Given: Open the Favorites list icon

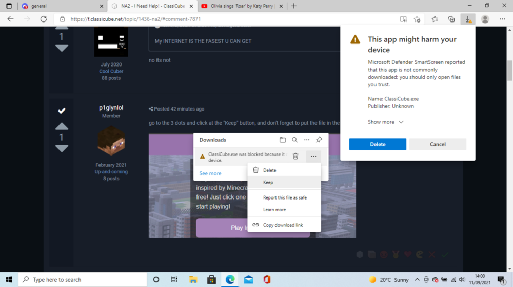Looking at the screenshot, I should [435, 19].
